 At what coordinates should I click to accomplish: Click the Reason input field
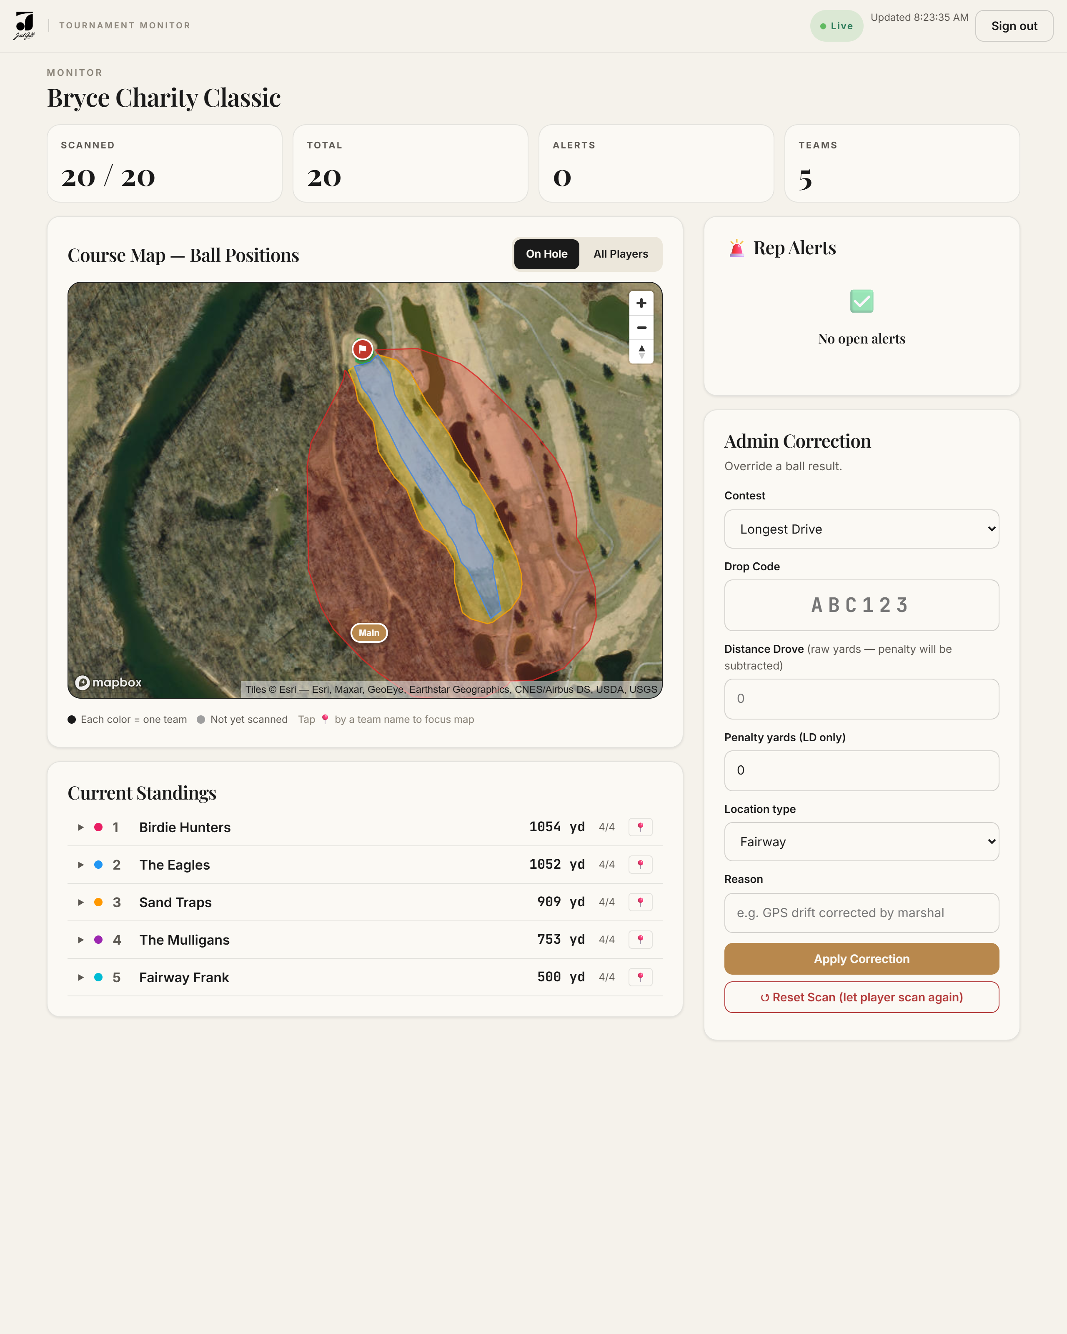point(862,913)
